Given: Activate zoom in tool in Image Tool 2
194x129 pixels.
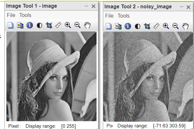Looking at the screenshot, I should 166,26.
